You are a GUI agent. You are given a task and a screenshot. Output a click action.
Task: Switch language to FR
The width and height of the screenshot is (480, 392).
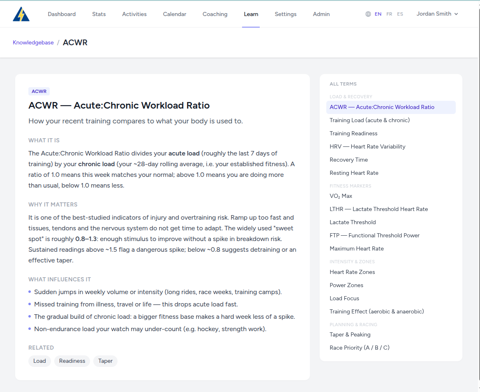click(389, 14)
